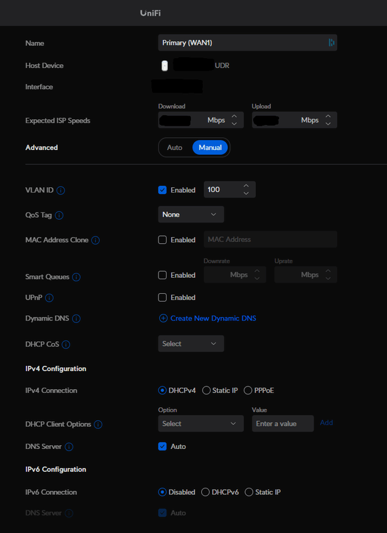Screen dimensions: 387x533
Task: Select the PPPoE connection radio button
Action: click(248, 390)
